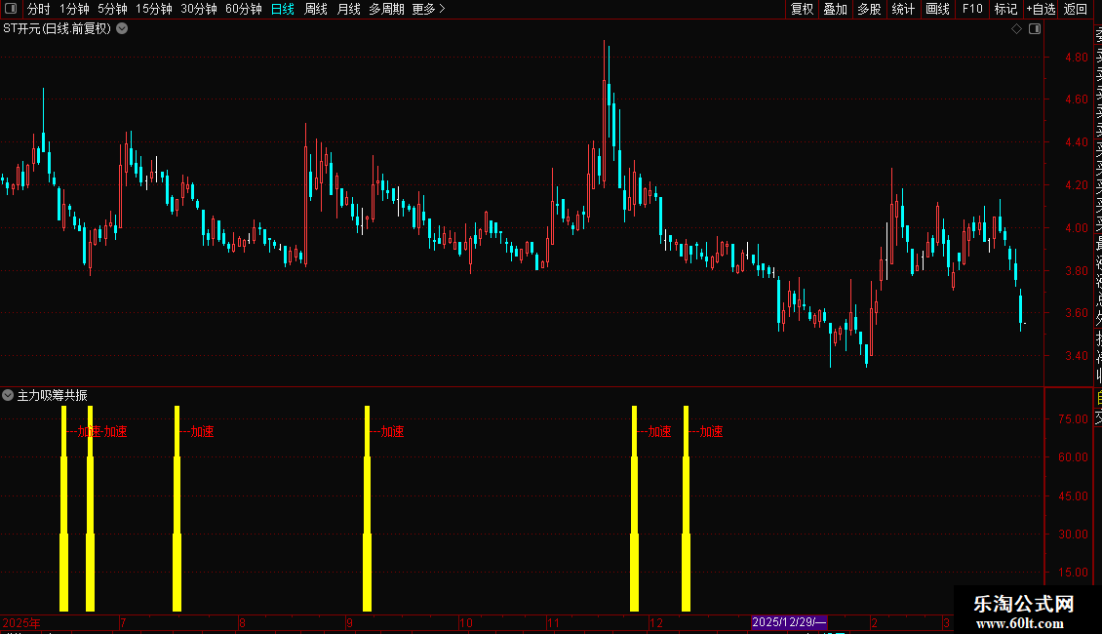Image resolution: width=1102 pixels, height=634 pixels.
Task: Click the 4.80 price axis label
Action: click(x=1077, y=57)
